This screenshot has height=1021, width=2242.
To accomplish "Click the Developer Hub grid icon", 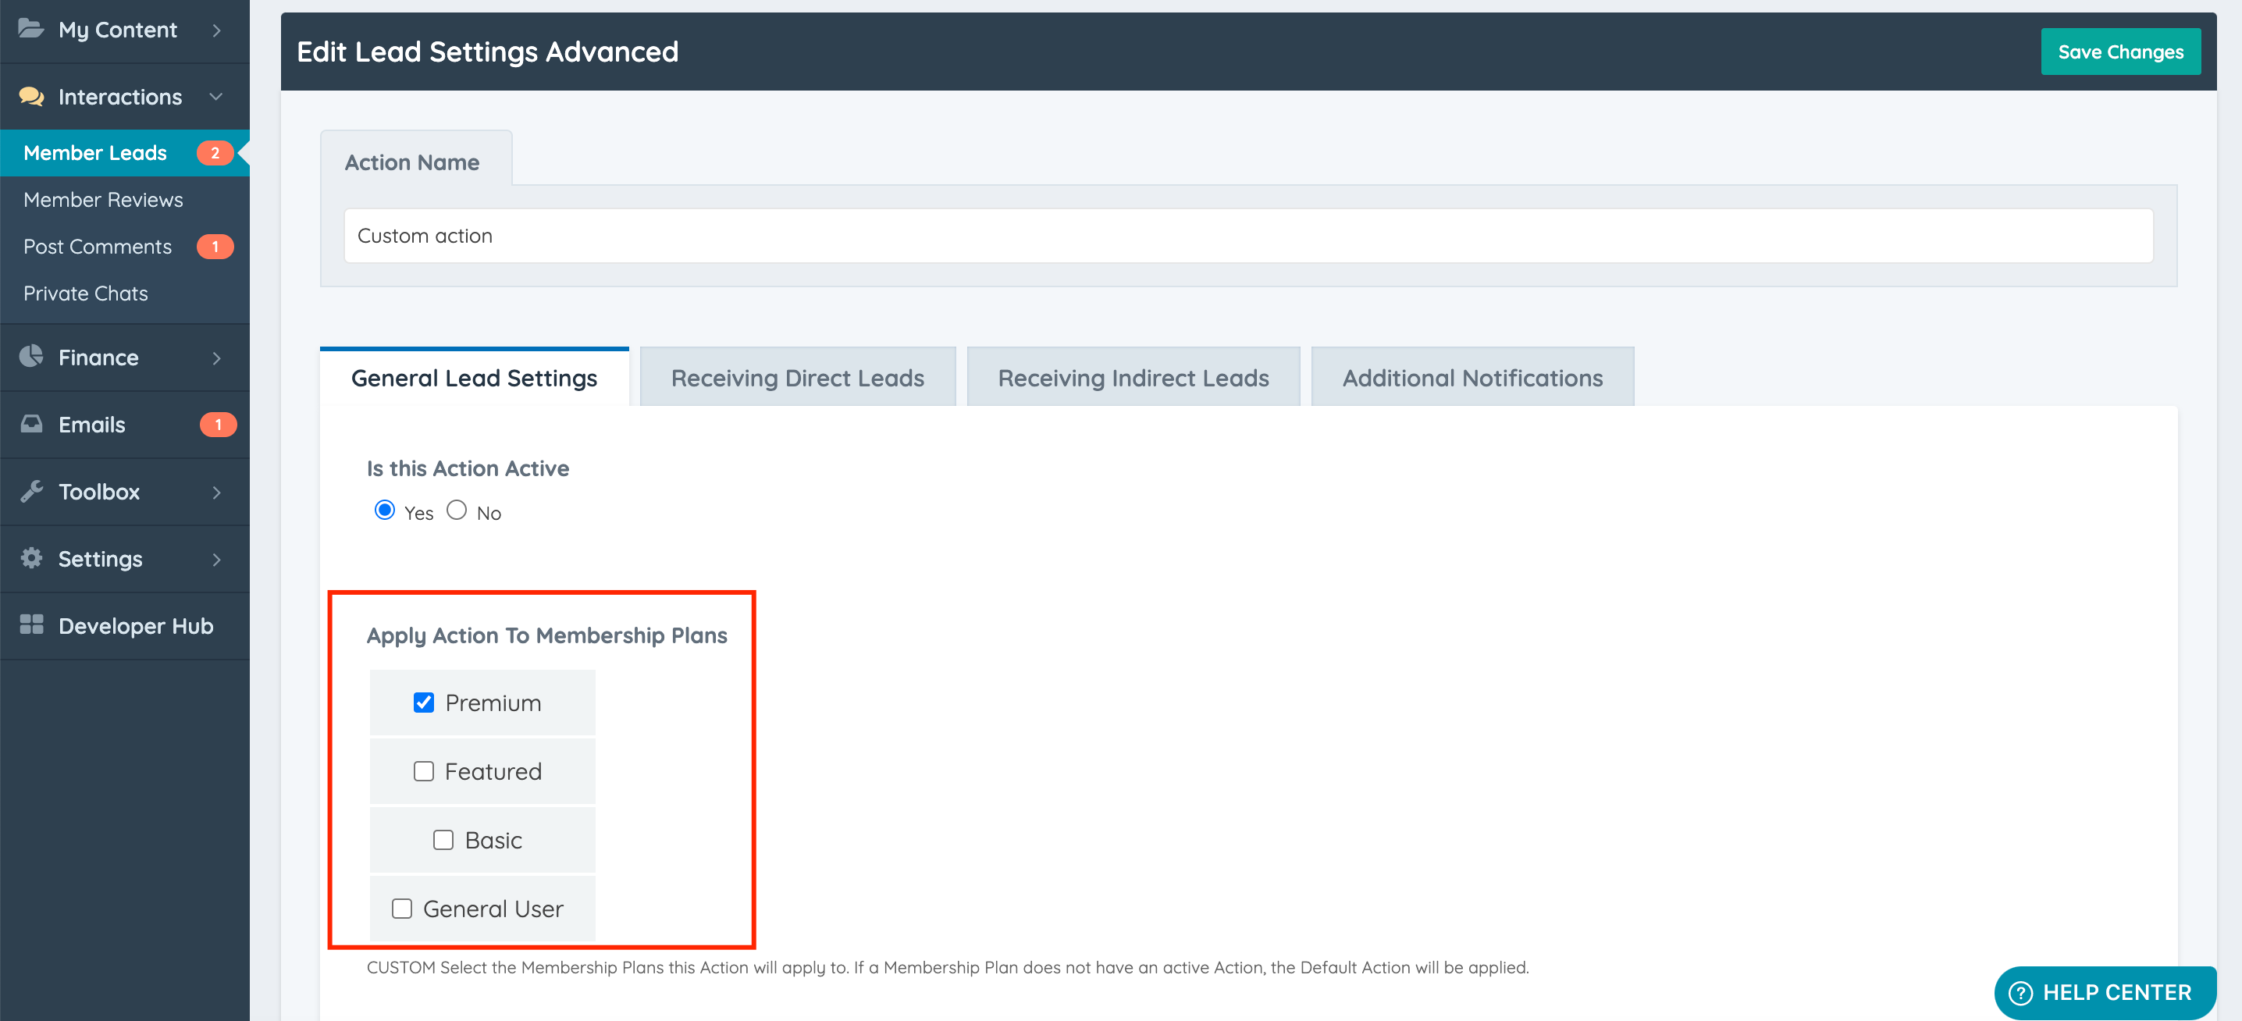I will pos(31,625).
